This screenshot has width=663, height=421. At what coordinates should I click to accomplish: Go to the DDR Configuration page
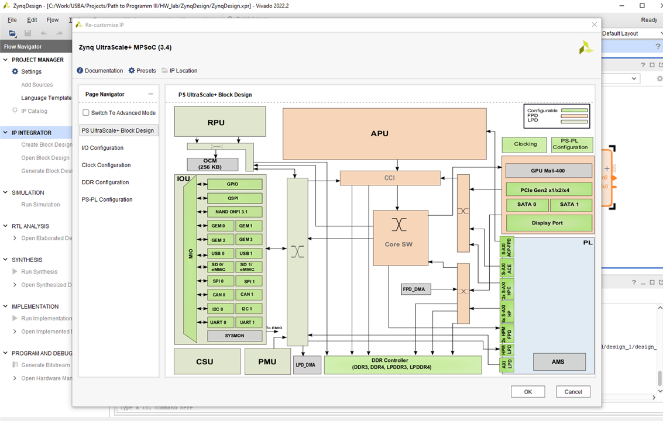[105, 182]
